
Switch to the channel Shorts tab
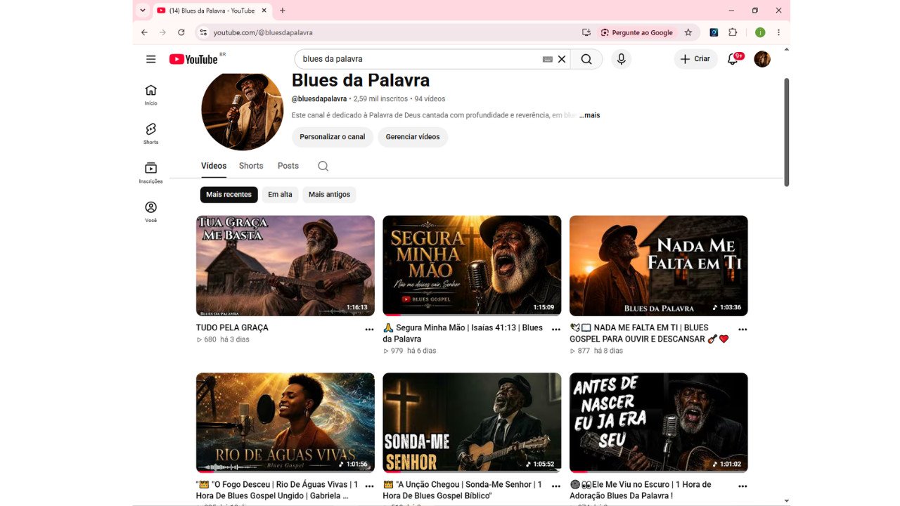[251, 166]
